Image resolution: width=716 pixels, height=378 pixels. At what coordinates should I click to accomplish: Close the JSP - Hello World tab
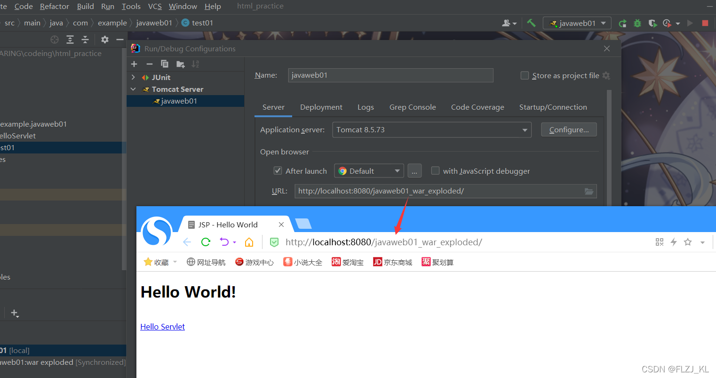[x=281, y=225]
